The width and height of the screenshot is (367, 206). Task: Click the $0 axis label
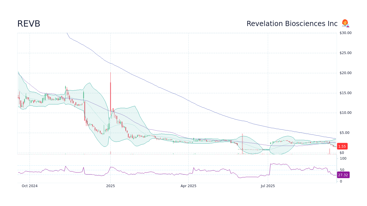[341, 152]
